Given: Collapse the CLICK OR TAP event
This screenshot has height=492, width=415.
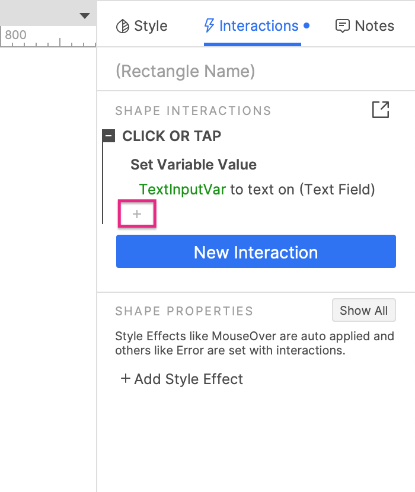Looking at the screenshot, I should click(108, 136).
